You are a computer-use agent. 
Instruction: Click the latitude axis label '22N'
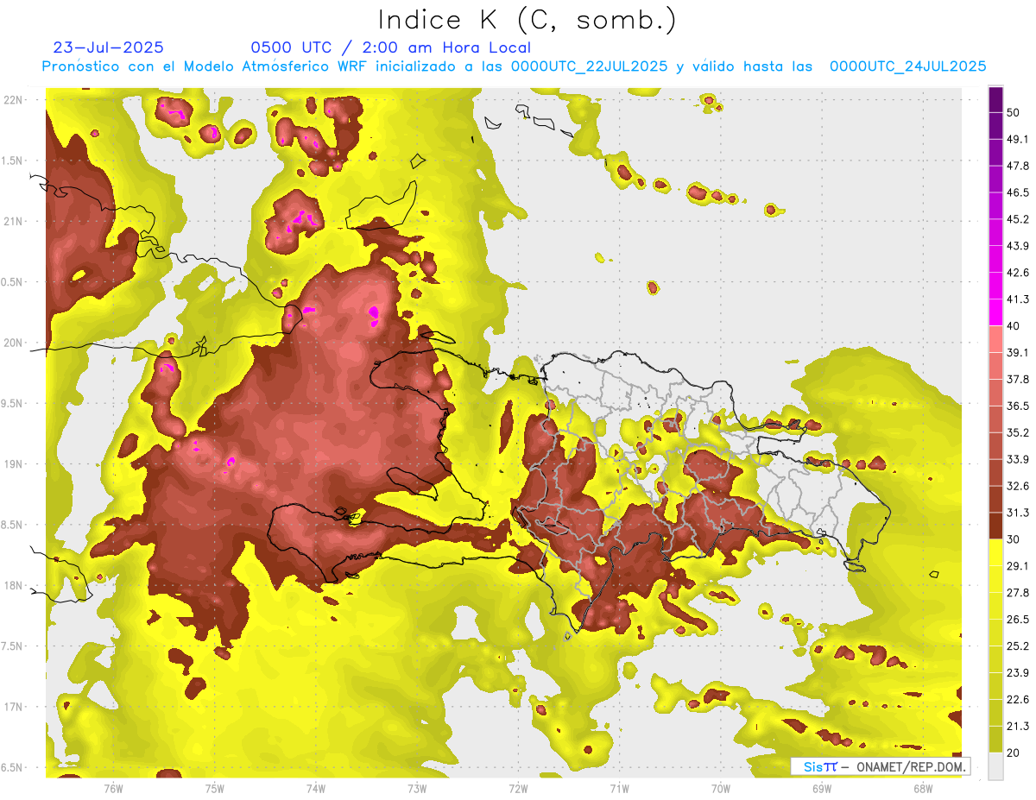[13, 99]
